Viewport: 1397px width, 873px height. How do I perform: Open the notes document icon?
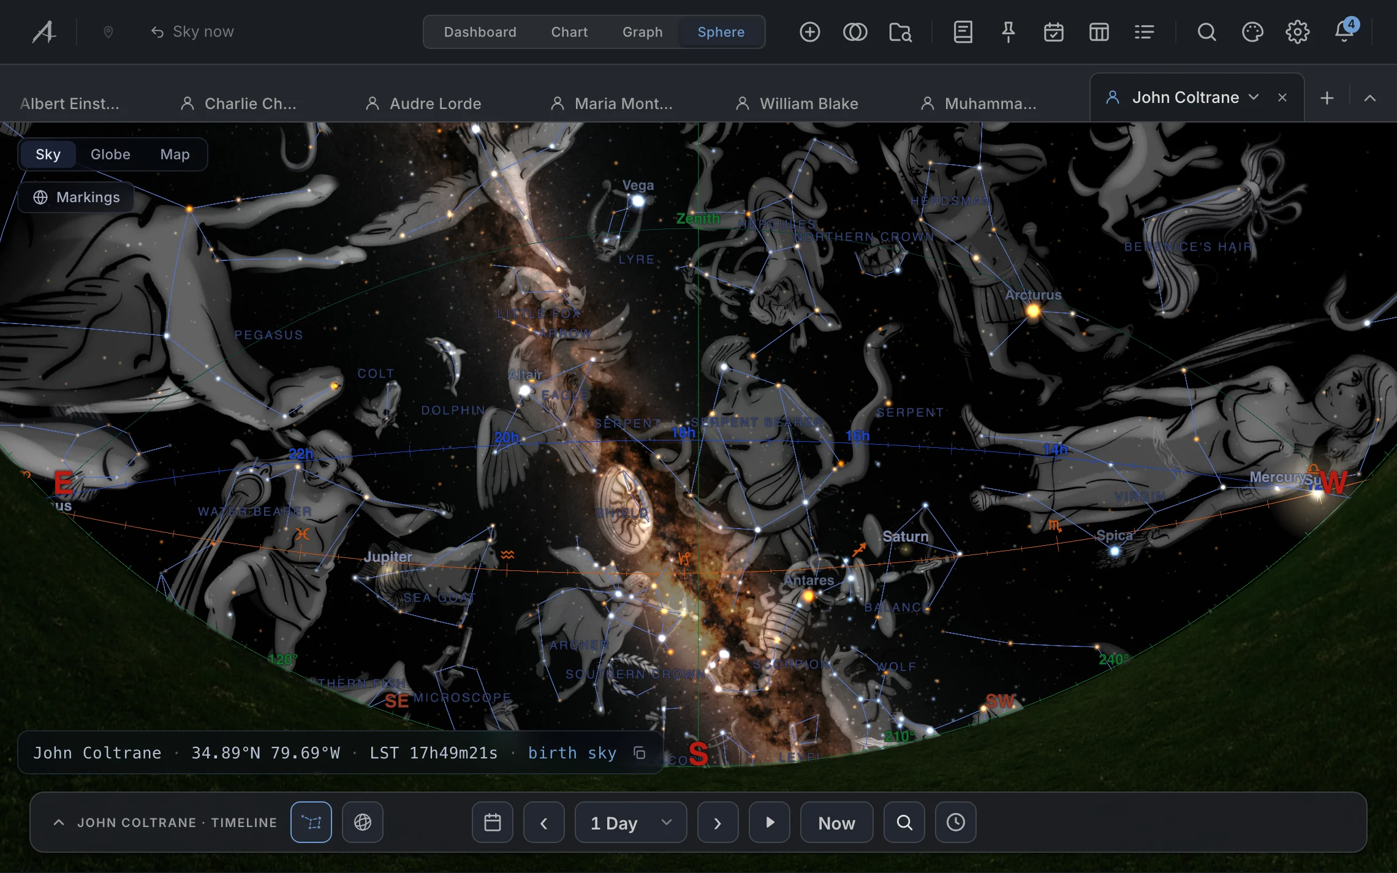pyautogui.click(x=963, y=32)
